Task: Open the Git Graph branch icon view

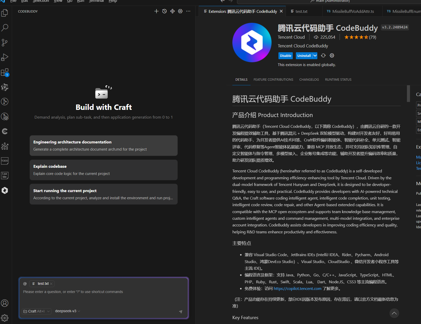Action: (x=5, y=102)
